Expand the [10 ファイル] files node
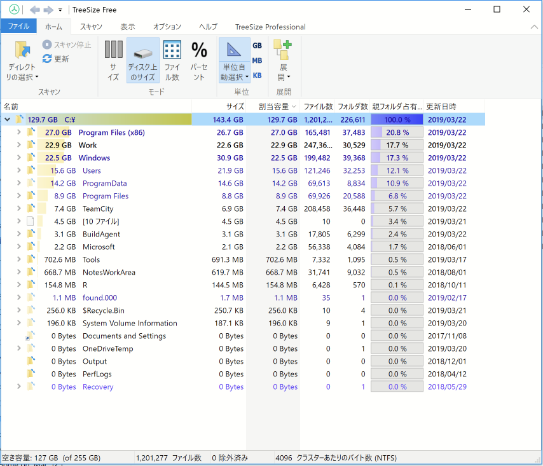The image size is (543, 466). 18,221
